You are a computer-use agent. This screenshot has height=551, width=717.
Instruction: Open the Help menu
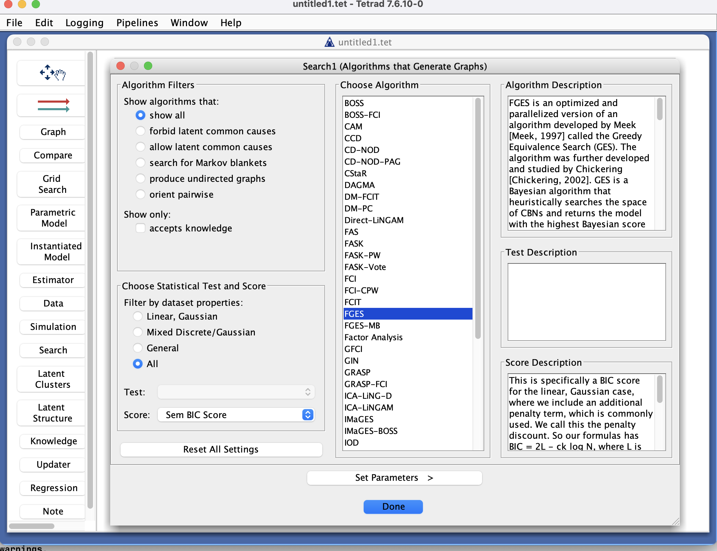click(231, 23)
